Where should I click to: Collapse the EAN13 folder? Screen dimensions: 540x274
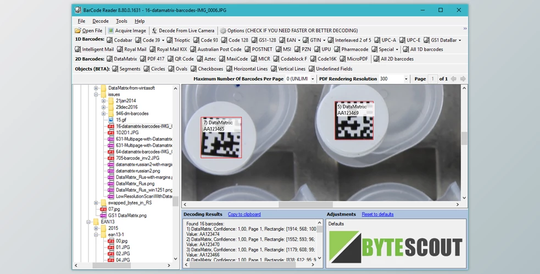click(88, 222)
